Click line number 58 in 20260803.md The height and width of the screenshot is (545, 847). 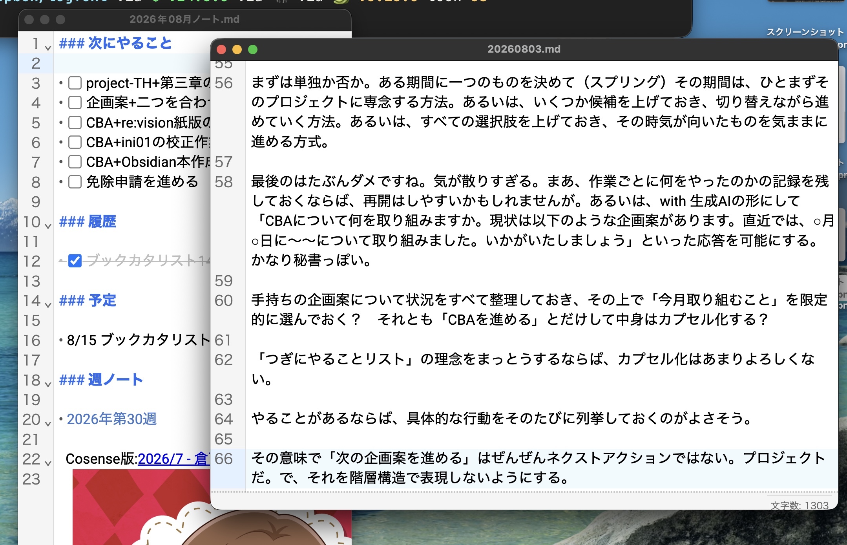(224, 182)
